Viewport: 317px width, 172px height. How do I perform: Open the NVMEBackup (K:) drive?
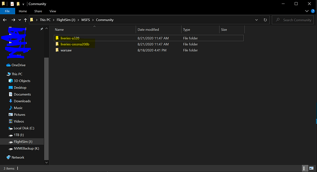(24, 149)
